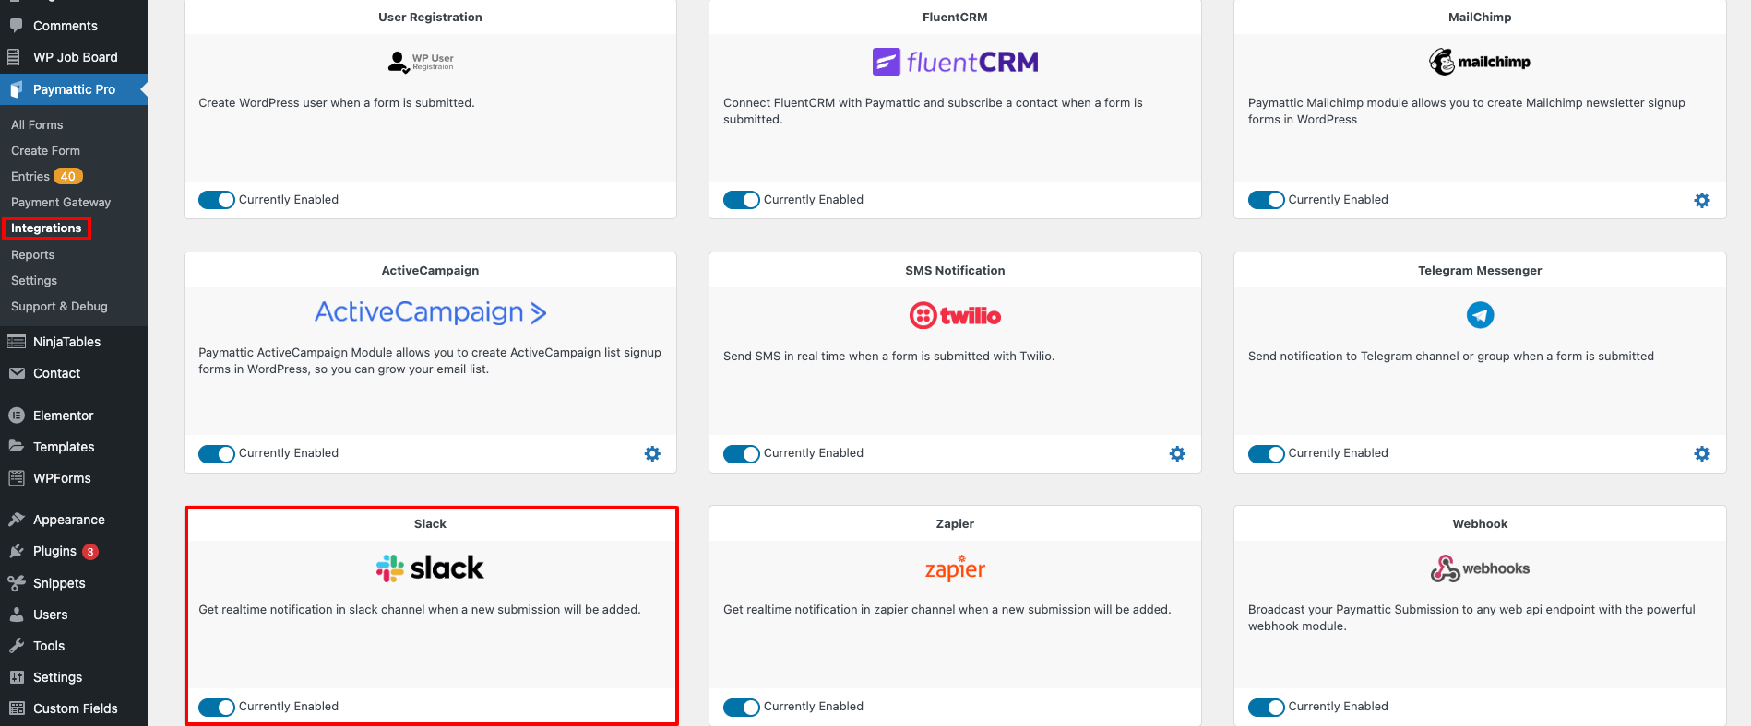Disable the User Registration toggle
Screen dimensions: 1751x726
pos(217,200)
